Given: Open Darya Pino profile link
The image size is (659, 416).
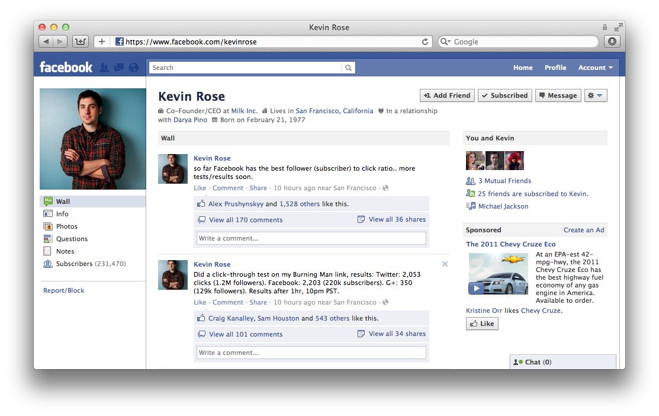Looking at the screenshot, I should 191,120.
